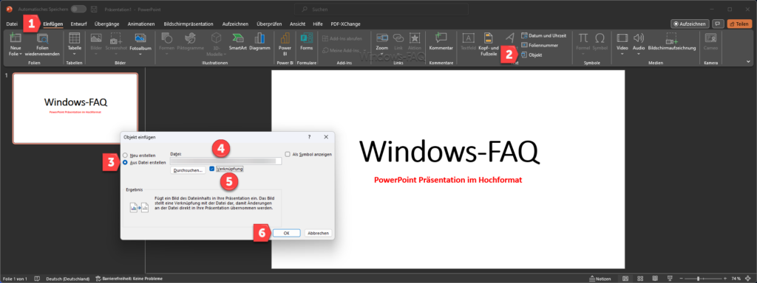Click the Audio icon
The width and height of the screenshot is (757, 283).
coord(639,38)
